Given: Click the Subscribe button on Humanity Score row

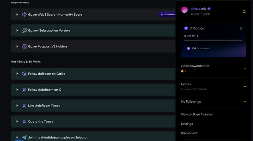Looking at the screenshot, I should (167, 15).
